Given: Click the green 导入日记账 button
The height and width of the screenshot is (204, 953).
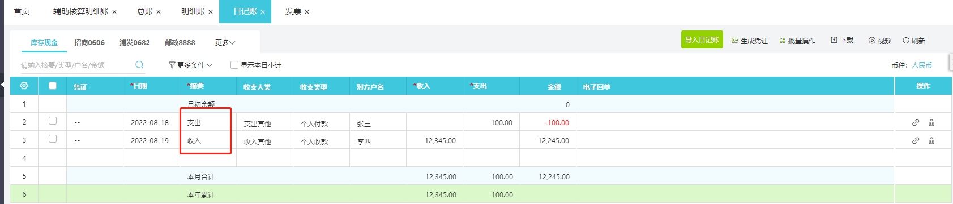Looking at the screenshot, I should tap(702, 39).
